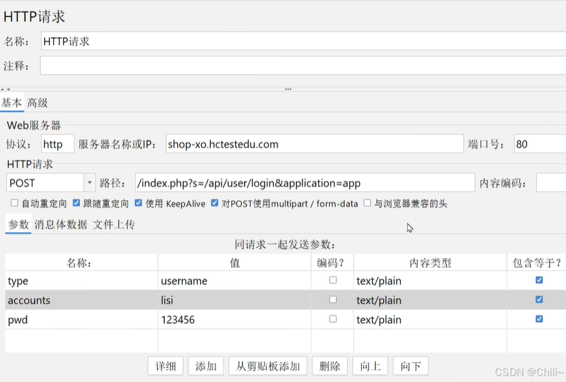Click the 删除 button
Image resolution: width=566 pixels, height=382 pixels.
click(x=329, y=366)
